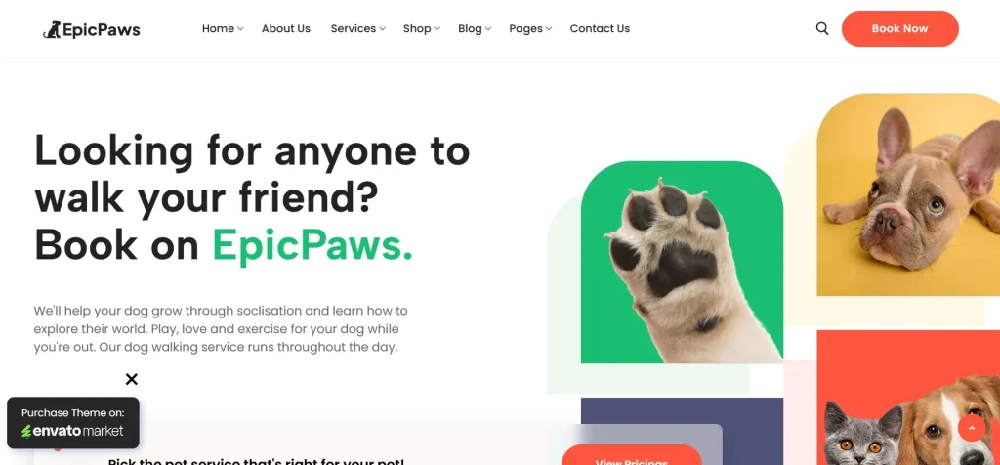1000x465 pixels.
Task: Click the EpicPaws dog logo
Action: pos(92,29)
